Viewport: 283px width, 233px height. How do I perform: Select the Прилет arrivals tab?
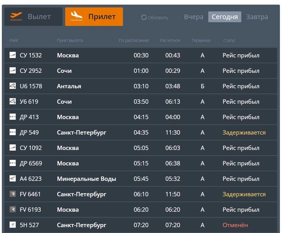click(x=94, y=17)
